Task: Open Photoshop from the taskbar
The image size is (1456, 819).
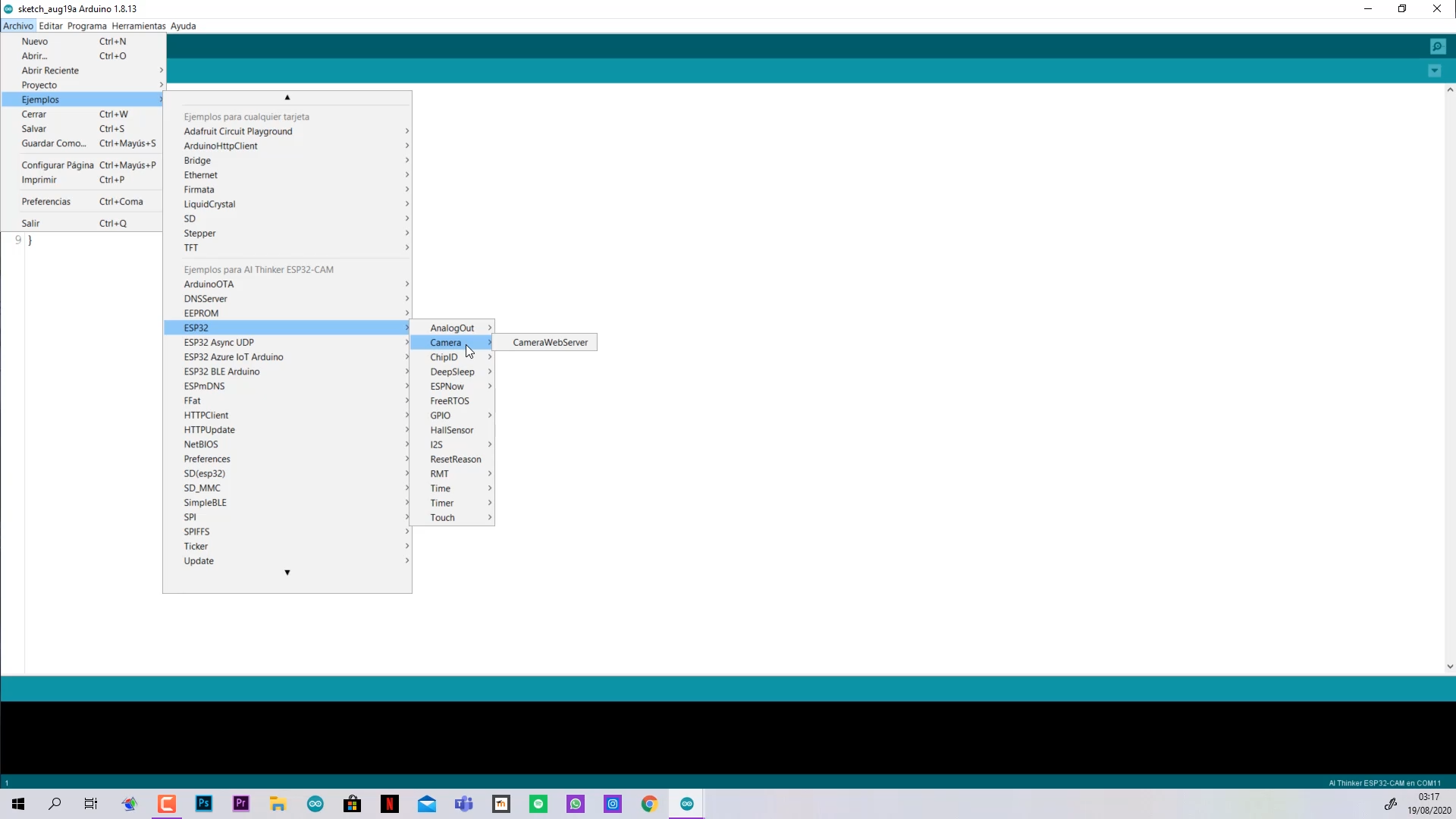Action: pyautogui.click(x=204, y=804)
